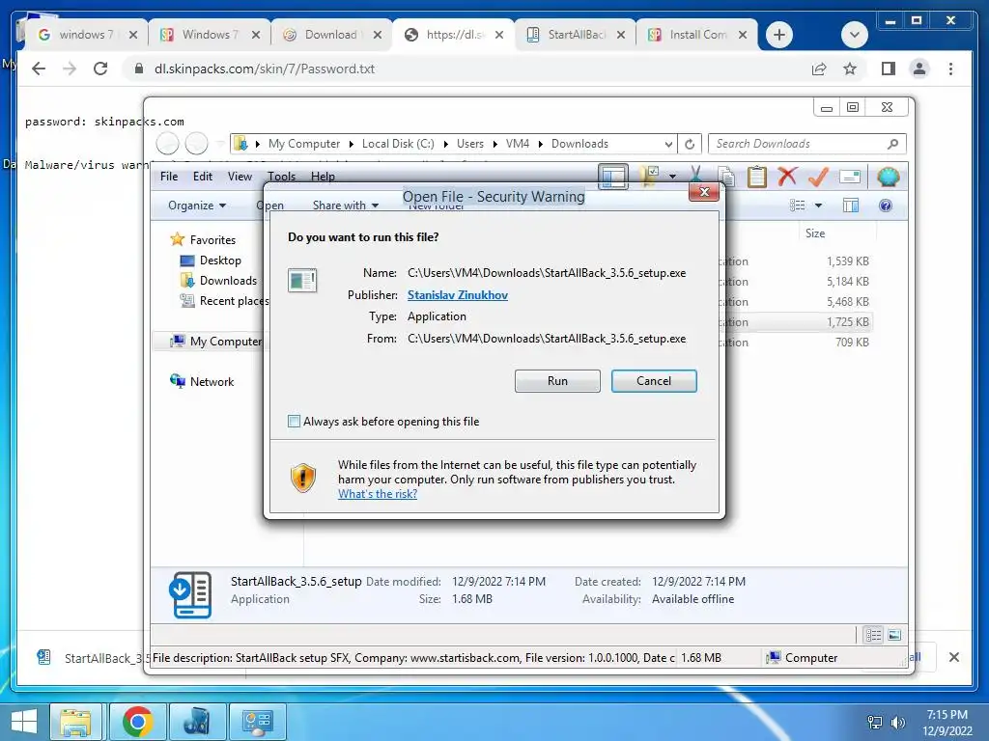Click the blue Explorer help icon
989x741 pixels.
coord(886,206)
